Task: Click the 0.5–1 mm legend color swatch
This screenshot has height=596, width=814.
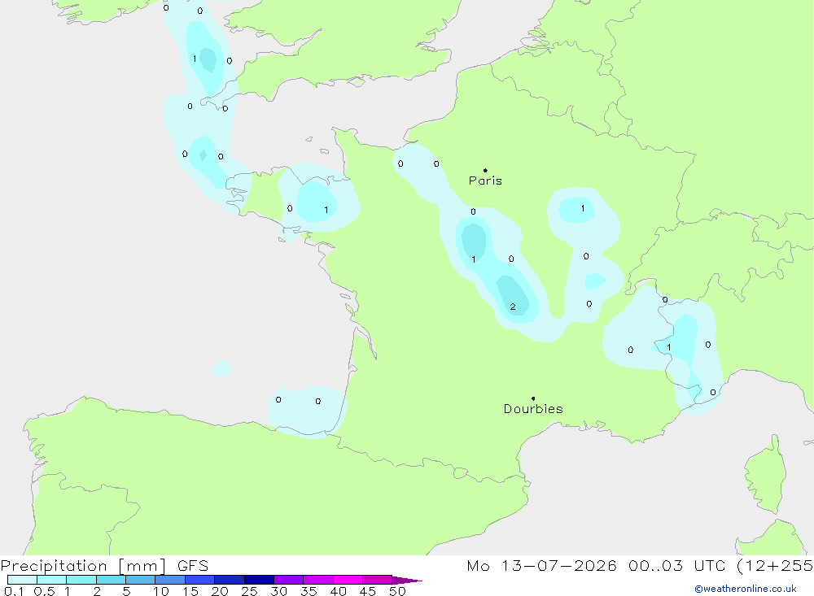Action: (x=52, y=580)
